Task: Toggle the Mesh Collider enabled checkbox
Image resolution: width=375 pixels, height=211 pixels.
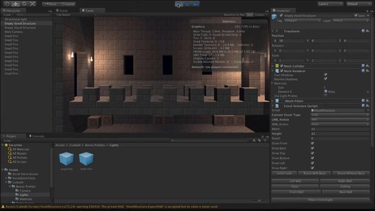Action: pyautogui.click(x=281, y=66)
